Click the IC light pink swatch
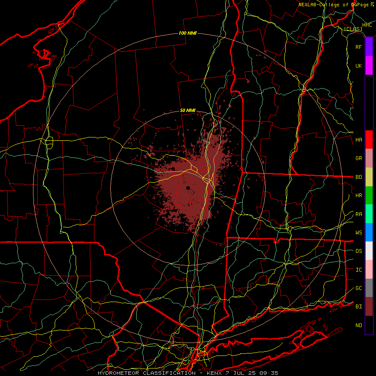Viewport: 376px width, 376px height. click(x=369, y=269)
